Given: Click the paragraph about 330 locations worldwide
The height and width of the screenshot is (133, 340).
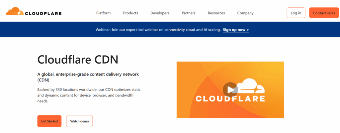Looking at the screenshot, I should point(89,95).
